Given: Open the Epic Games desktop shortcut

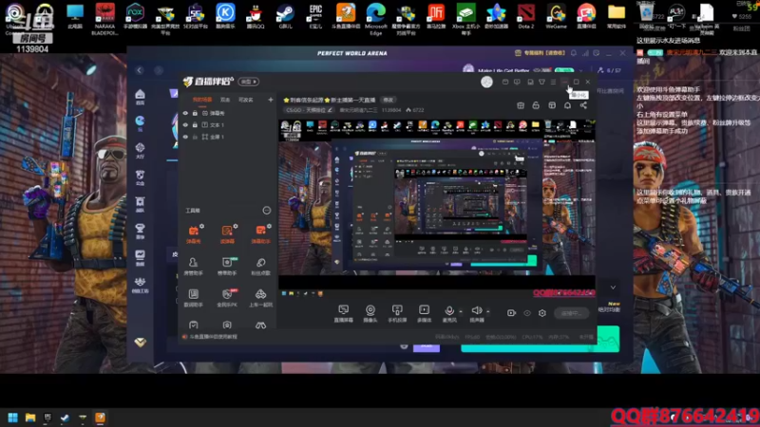Looking at the screenshot, I should pyautogui.click(x=315, y=16).
